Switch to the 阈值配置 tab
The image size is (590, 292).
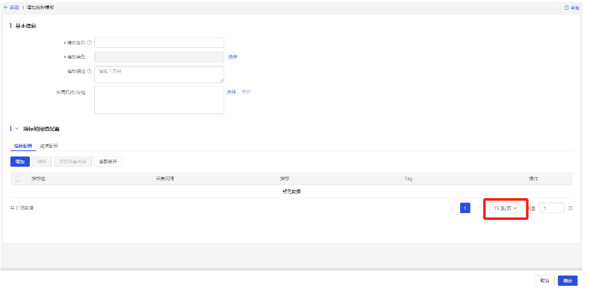(49, 146)
